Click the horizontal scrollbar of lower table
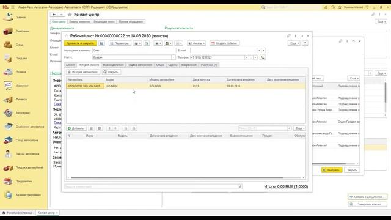Image resolution: width=391 pixels, height=220 pixels. click(x=177, y=178)
